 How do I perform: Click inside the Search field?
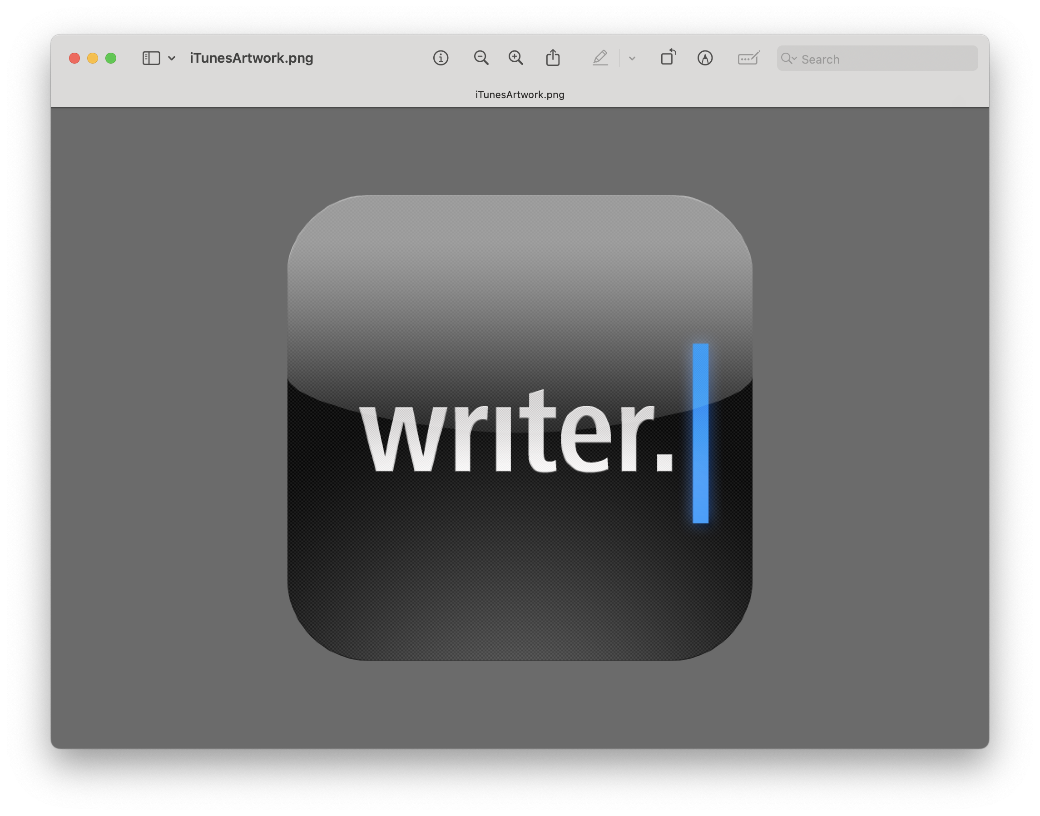click(883, 59)
